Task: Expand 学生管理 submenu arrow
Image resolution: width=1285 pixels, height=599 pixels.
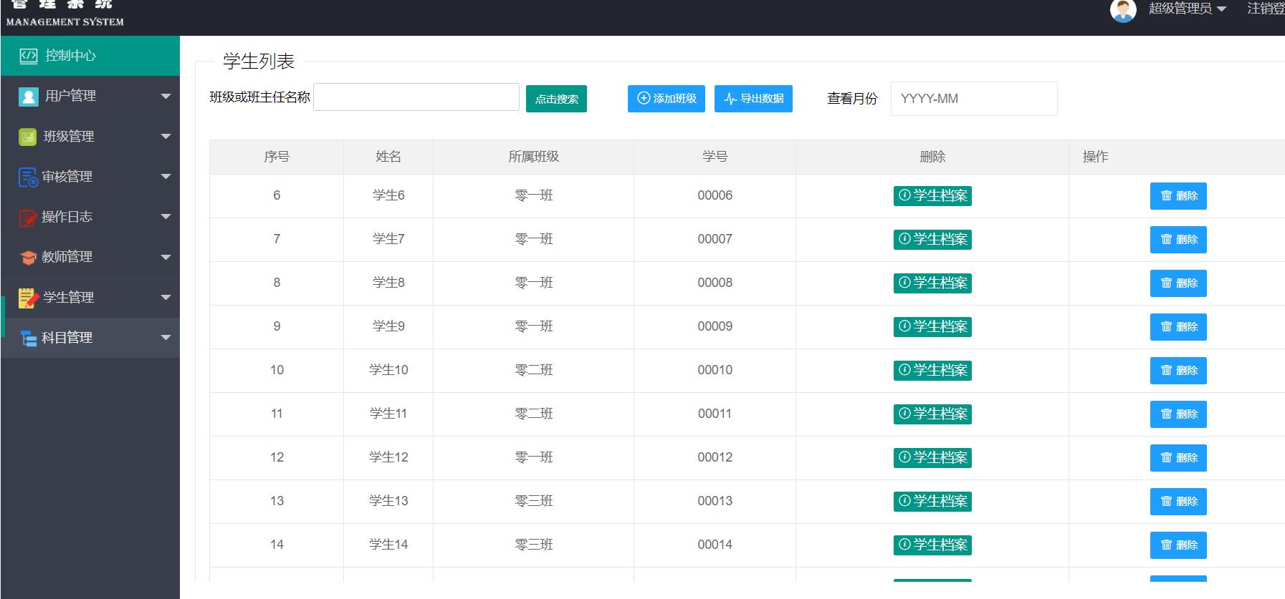Action: pos(166,297)
